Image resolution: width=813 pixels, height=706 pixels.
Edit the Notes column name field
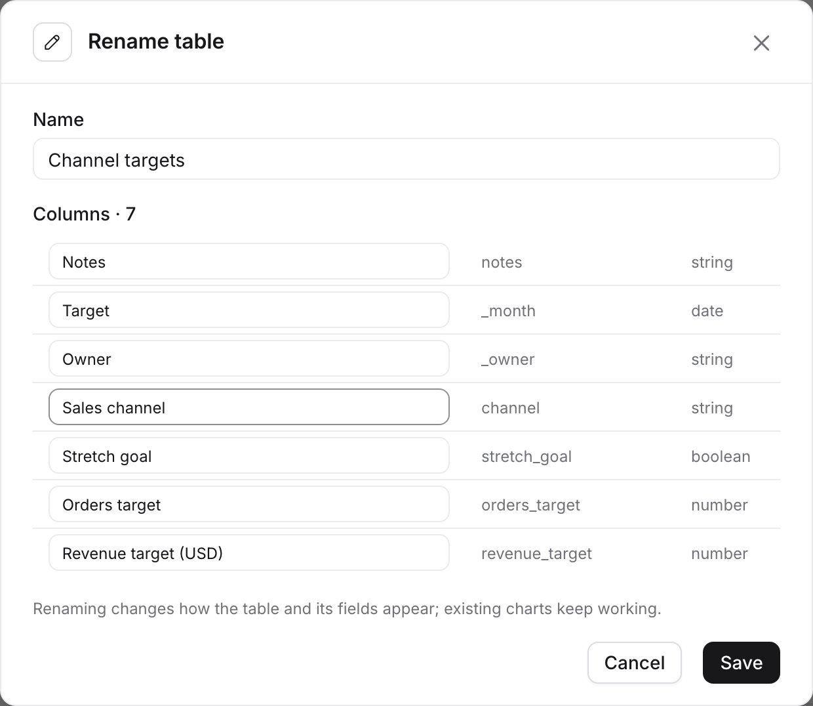point(249,261)
